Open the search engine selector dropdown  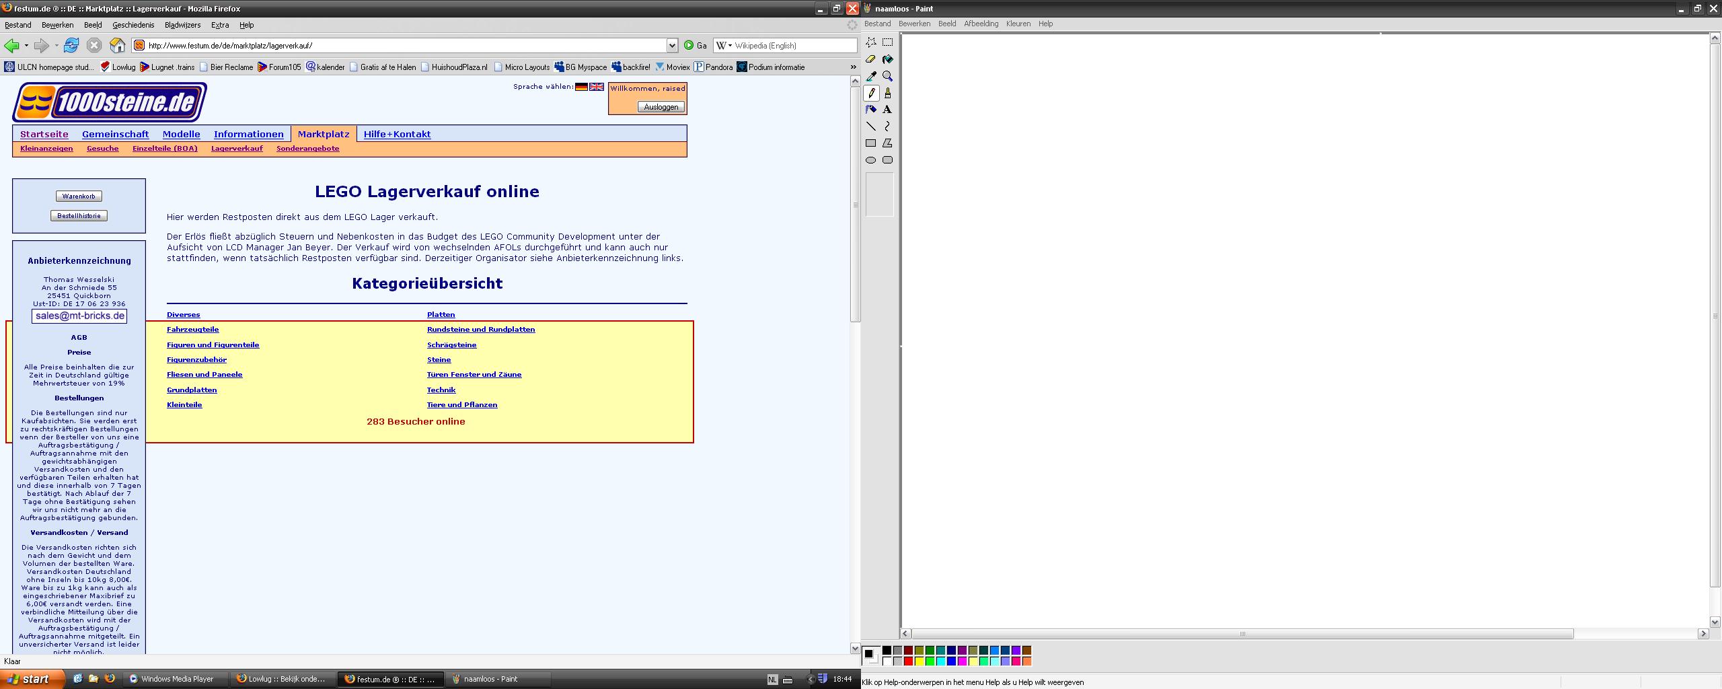(x=724, y=45)
